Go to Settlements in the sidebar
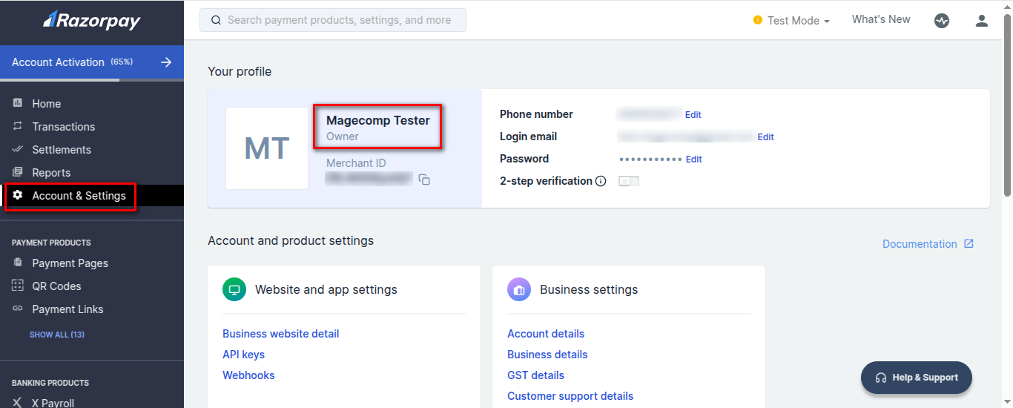This screenshot has height=408, width=1013. coord(62,150)
